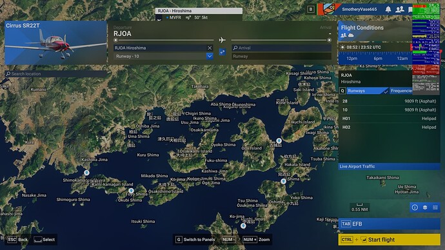445x250 pixels.
Task: Select runway 28 row
Action: click(389, 101)
